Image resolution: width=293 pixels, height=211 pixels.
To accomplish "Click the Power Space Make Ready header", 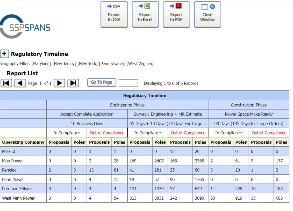I will (x=249, y=114).
